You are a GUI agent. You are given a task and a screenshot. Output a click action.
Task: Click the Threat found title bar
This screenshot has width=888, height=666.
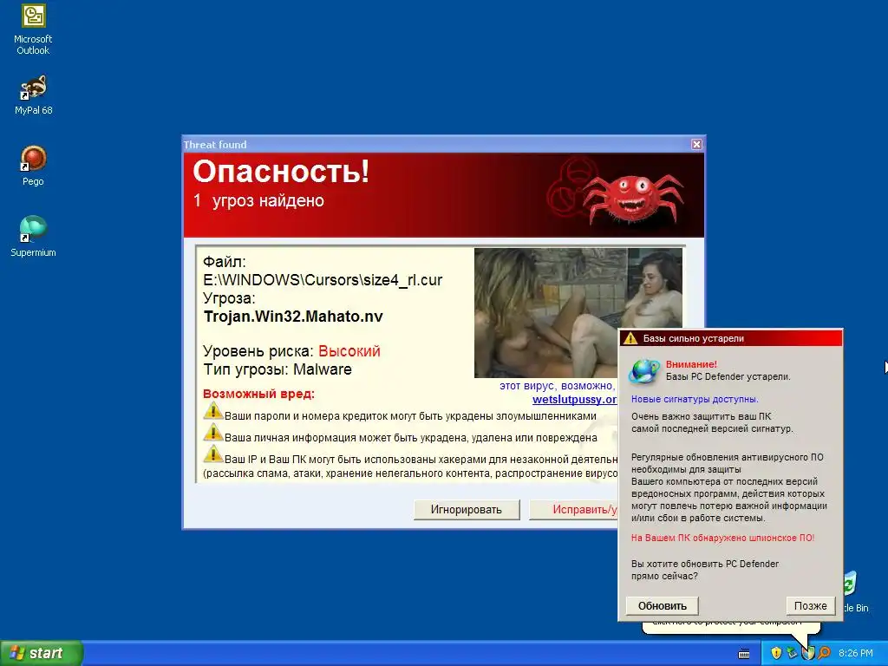tap(436, 145)
